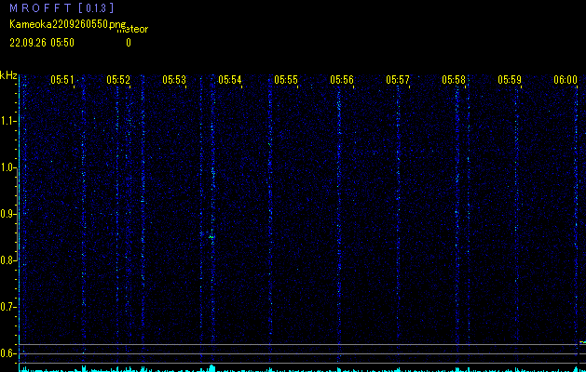Click the 05:58 time marker

454,79
